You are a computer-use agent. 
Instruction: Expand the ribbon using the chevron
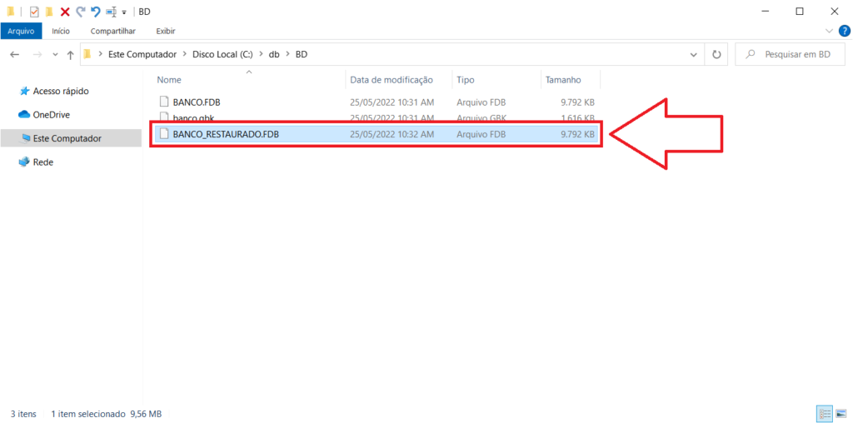829,31
